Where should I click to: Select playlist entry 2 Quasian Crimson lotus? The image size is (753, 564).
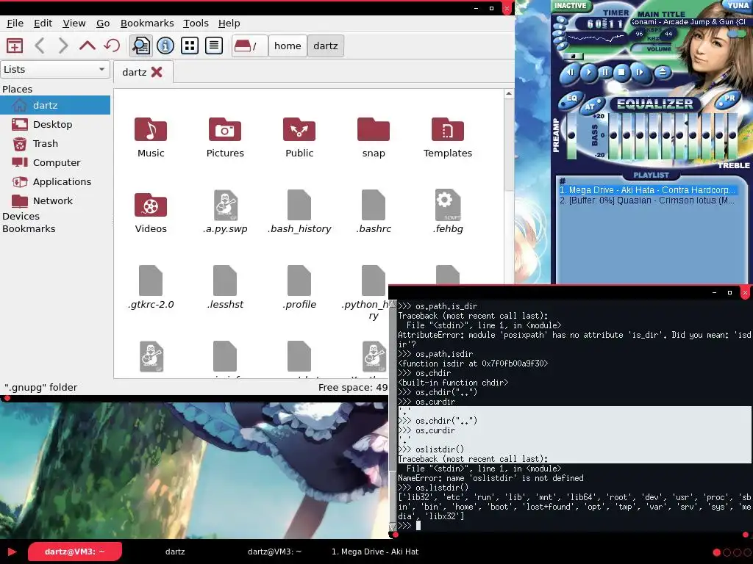(647, 200)
